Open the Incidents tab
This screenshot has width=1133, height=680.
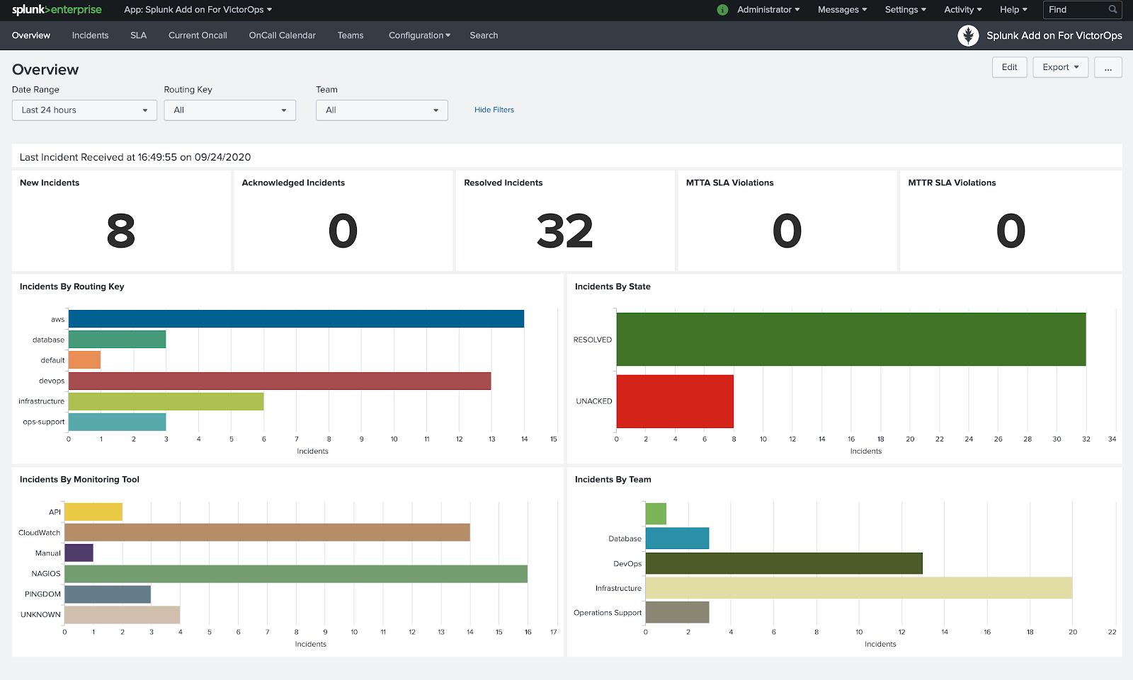pos(90,35)
